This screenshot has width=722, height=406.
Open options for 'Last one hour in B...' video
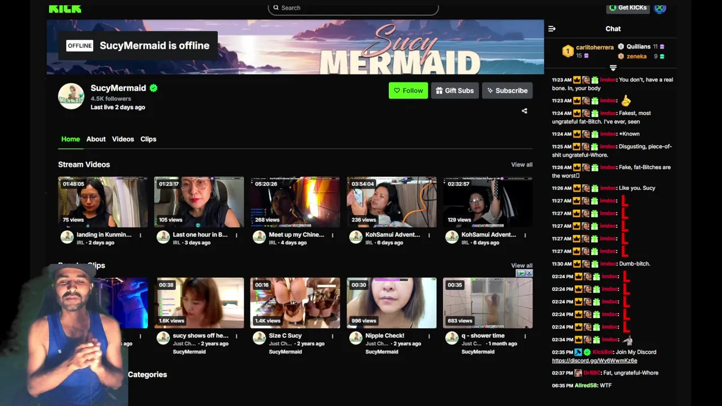[x=236, y=235]
